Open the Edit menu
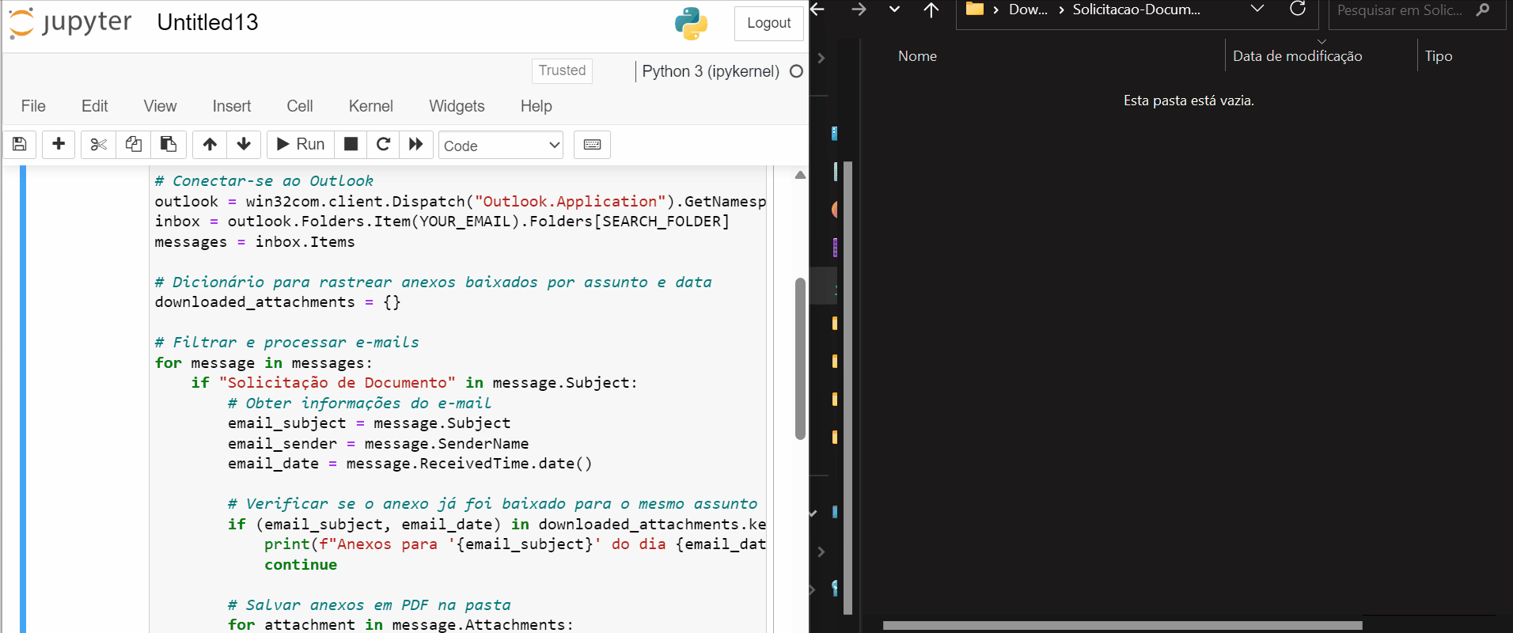Image resolution: width=1513 pixels, height=633 pixels. [x=94, y=106]
